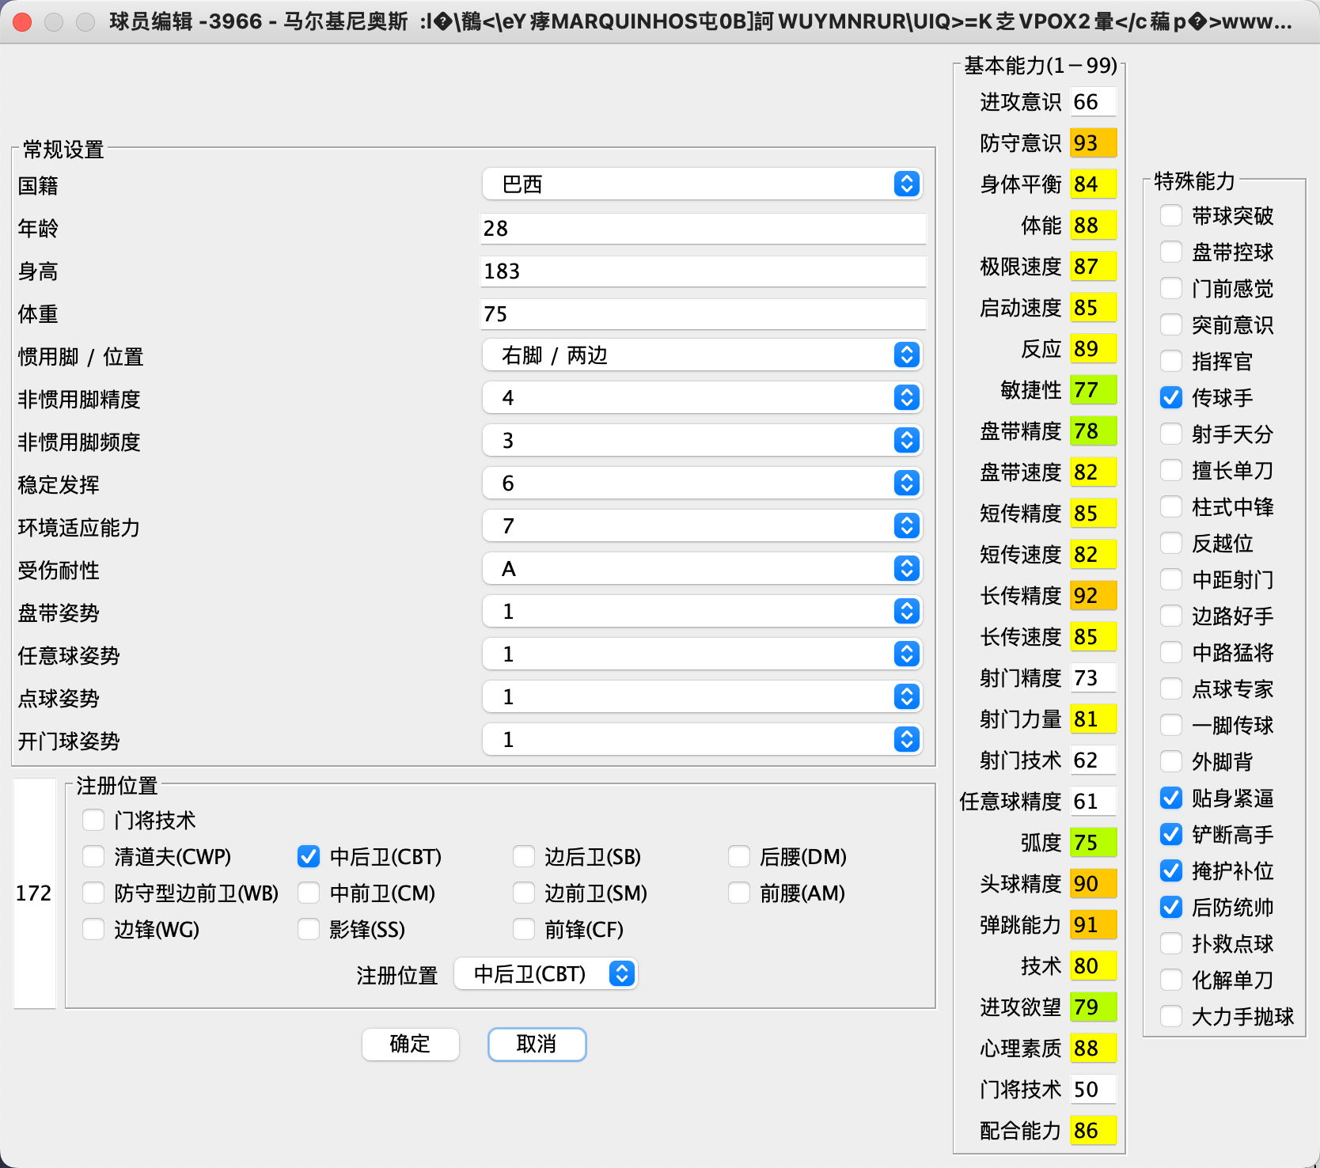The height and width of the screenshot is (1168, 1320).
Task: Open the 受伤耐性 dropdown
Action: pos(702,569)
